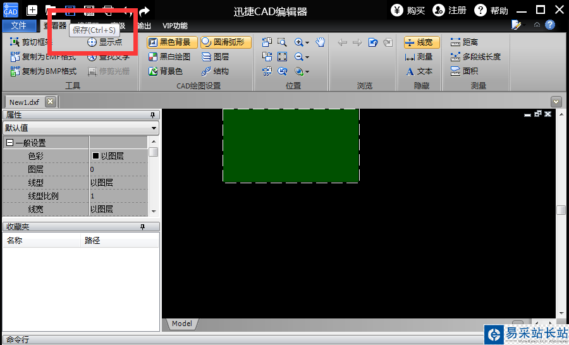Select the zoom window magnifier icon
569x345 pixels.
click(282, 42)
